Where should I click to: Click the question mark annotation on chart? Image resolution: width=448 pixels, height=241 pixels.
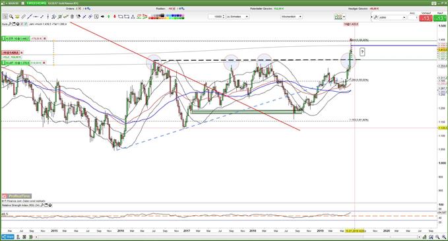pos(362,52)
